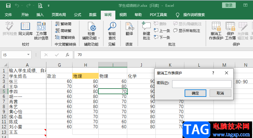Click 允许编辑区域 in the ribbon

(x=243, y=31)
